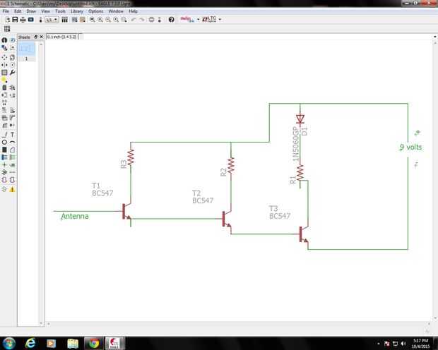The image size is (438, 350).
Task: Select the Mirror tool
Action: [x=4, y=65]
